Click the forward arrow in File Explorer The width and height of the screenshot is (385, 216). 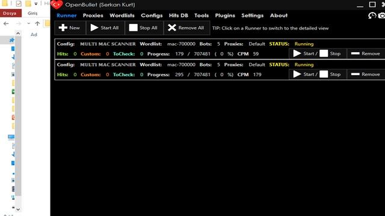pos(19,23)
